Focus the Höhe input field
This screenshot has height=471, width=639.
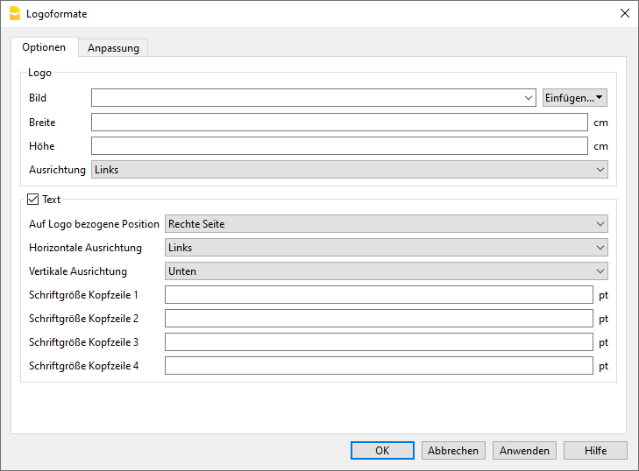click(338, 146)
